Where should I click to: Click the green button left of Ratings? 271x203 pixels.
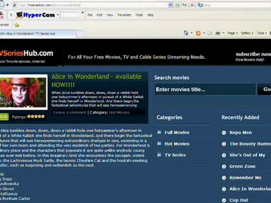pyautogui.click(x=4, y=117)
